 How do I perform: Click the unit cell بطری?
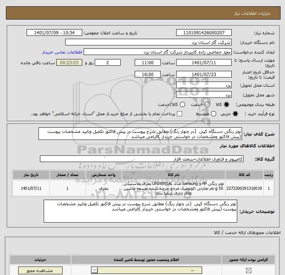104,188
